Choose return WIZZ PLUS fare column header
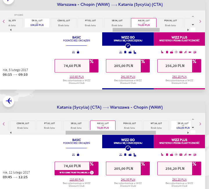The image size is (209, 189). [x=179, y=141]
